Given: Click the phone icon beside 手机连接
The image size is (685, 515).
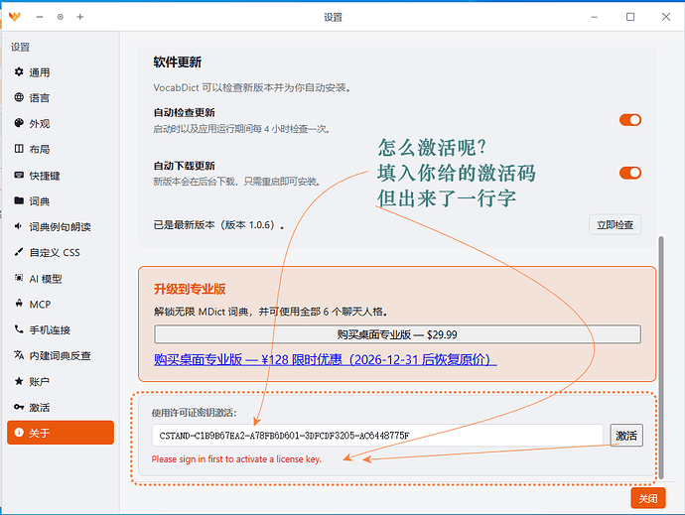Looking at the screenshot, I should pyautogui.click(x=19, y=329).
